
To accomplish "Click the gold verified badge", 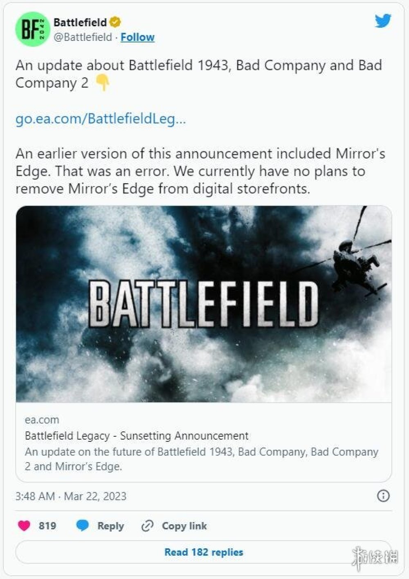I will pos(115,22).
